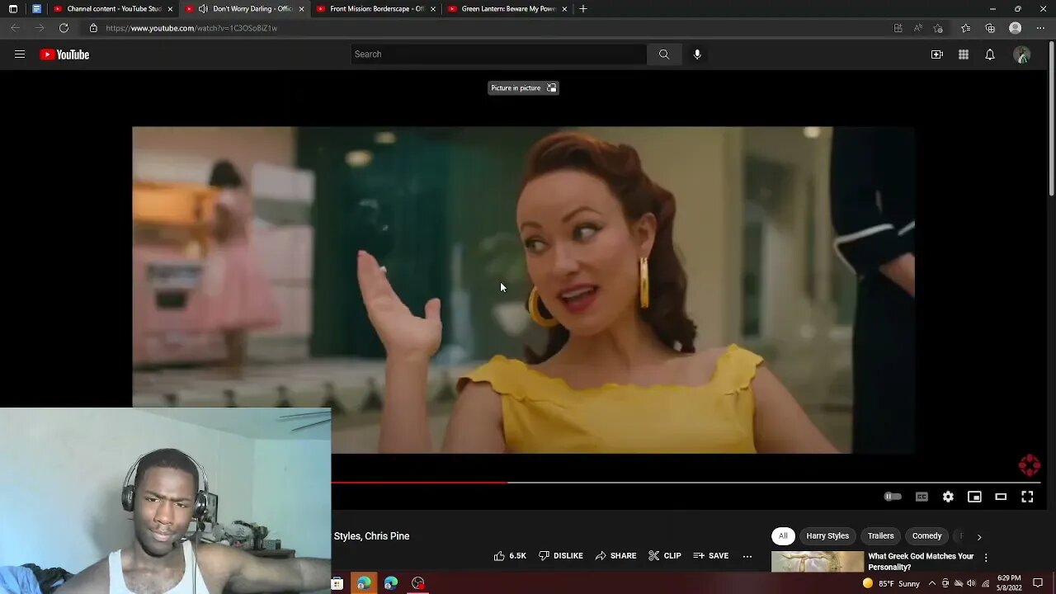Add this page to favorites star

[938, 28]
